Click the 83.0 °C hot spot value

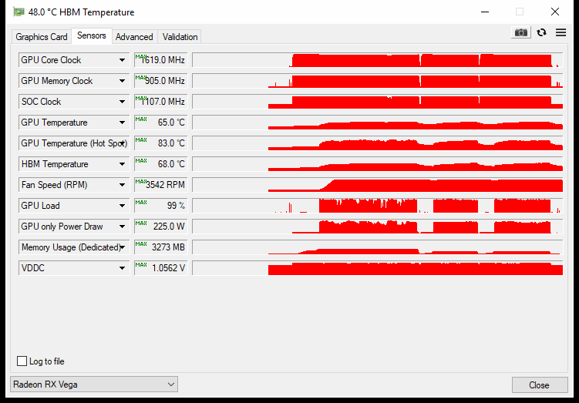161,143
